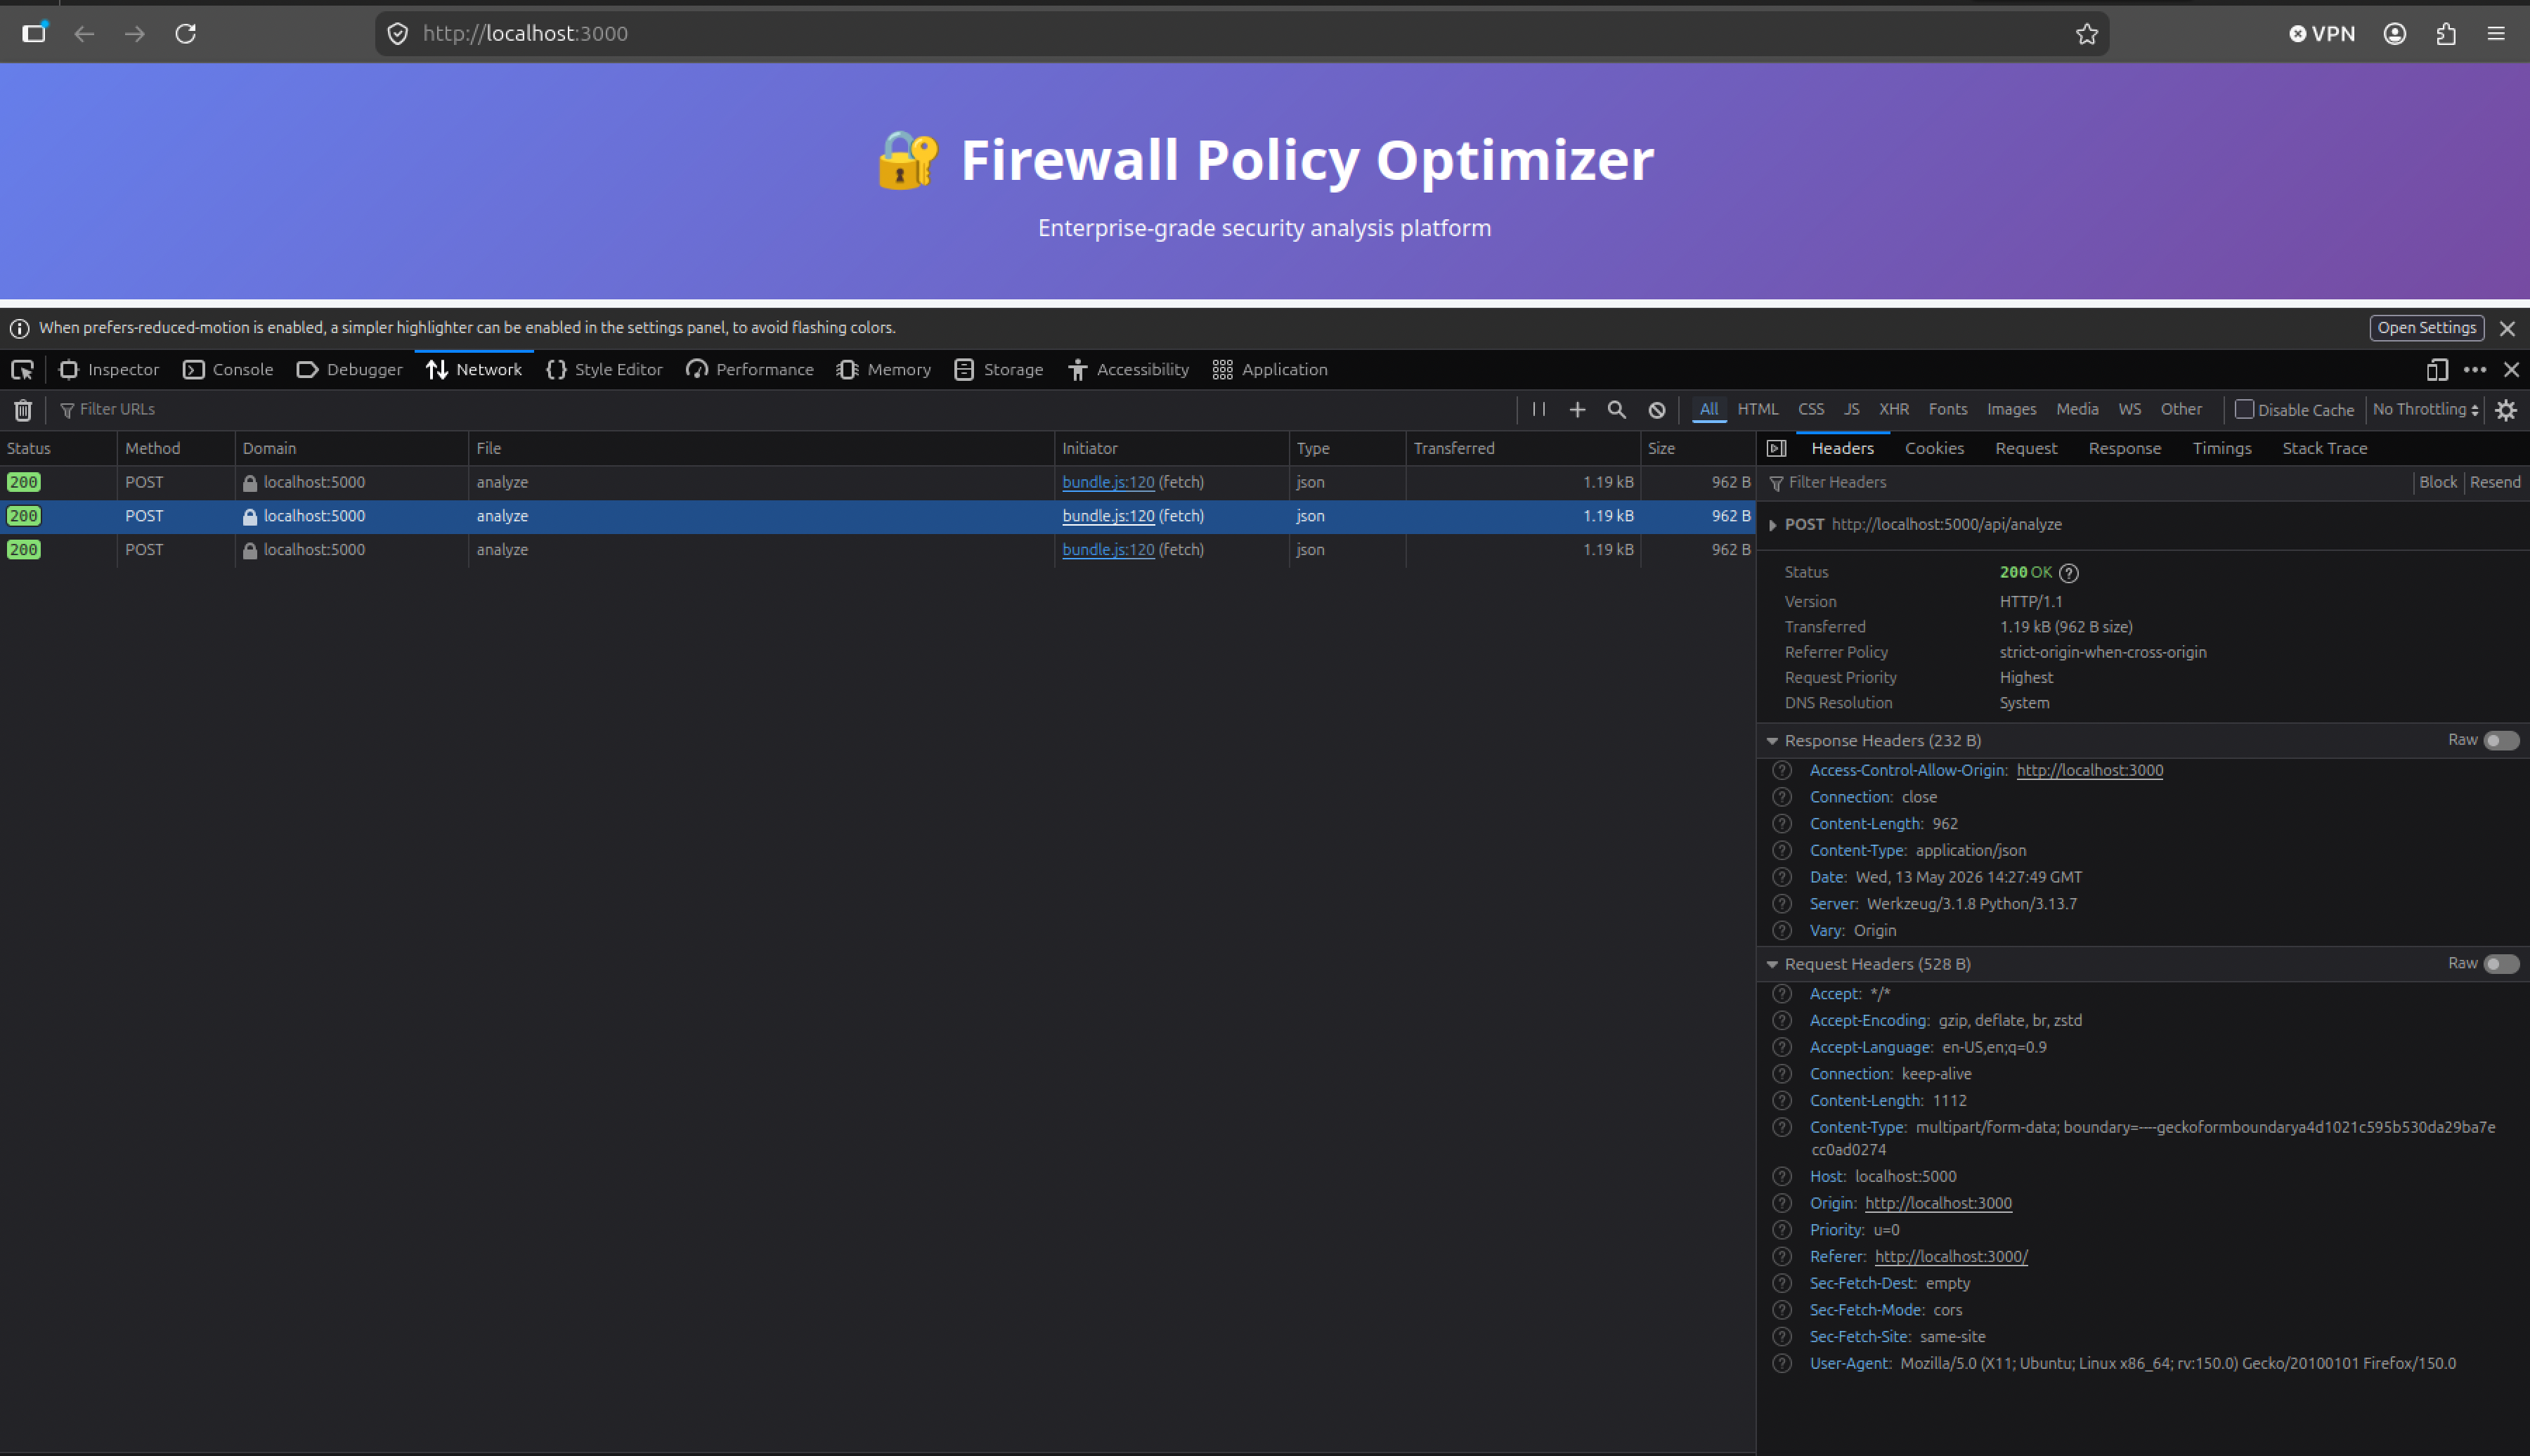This screenshot has width=2530, height=1456.
Task: Open the Cookies tab of request details
Action: click(x=1934, y=448)
